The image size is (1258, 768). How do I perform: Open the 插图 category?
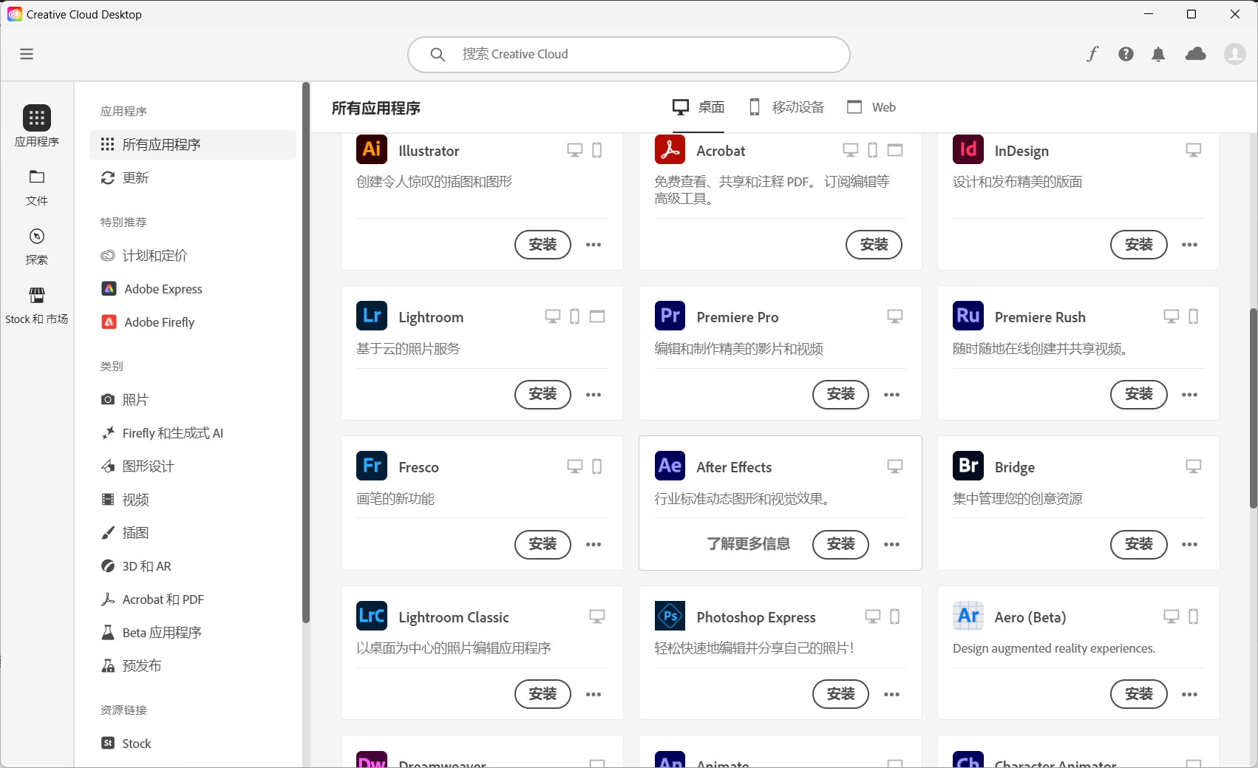[193, 532]
